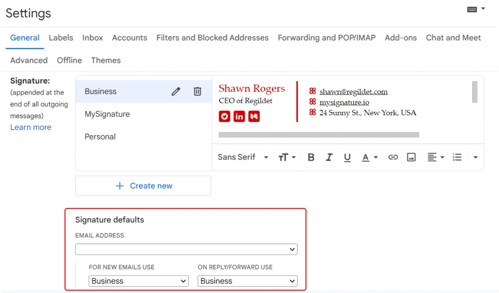Screen dimensions: 499x293
Task: Switch to the Offline tab
Action: [69, 60]
